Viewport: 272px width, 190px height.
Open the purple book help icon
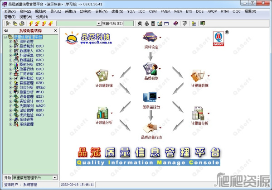(176, 24)
